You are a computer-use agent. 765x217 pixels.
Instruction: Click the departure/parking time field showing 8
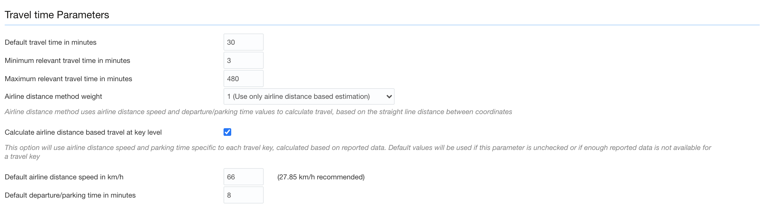point(243,195)
